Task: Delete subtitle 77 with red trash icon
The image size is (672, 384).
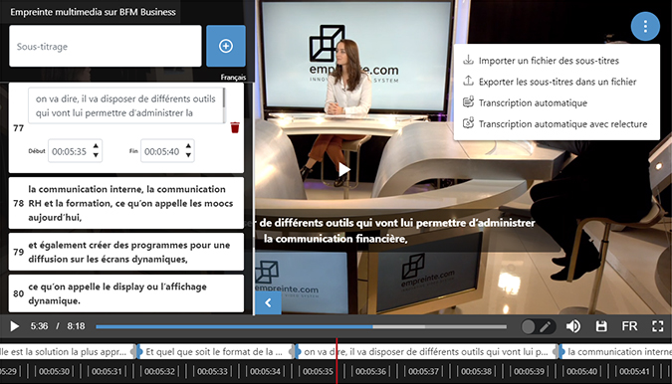Action: pos(235,127)
